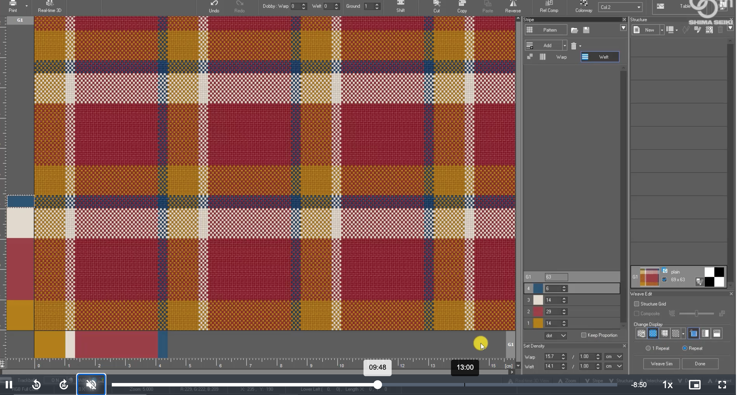Click red color swatch in stripe row 2
This screenshot has height=395, width=738.
coord(538,312)
